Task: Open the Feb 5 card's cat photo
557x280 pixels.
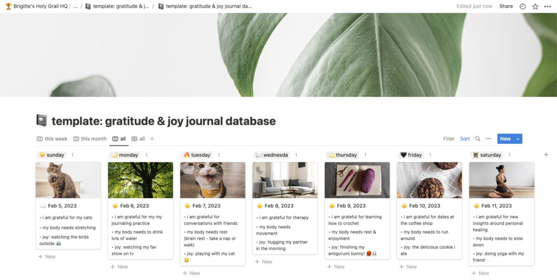Action: pos(68,180)
